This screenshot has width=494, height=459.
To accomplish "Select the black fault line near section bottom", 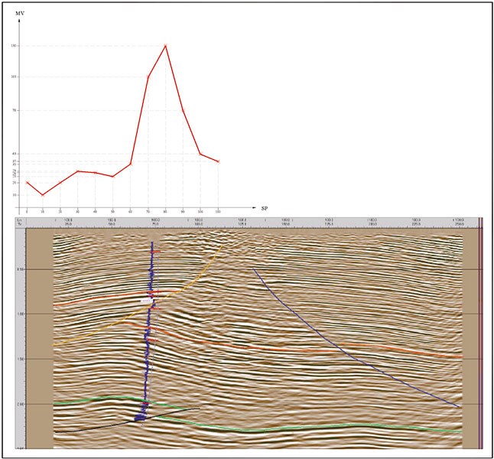I will coord(92,428).
